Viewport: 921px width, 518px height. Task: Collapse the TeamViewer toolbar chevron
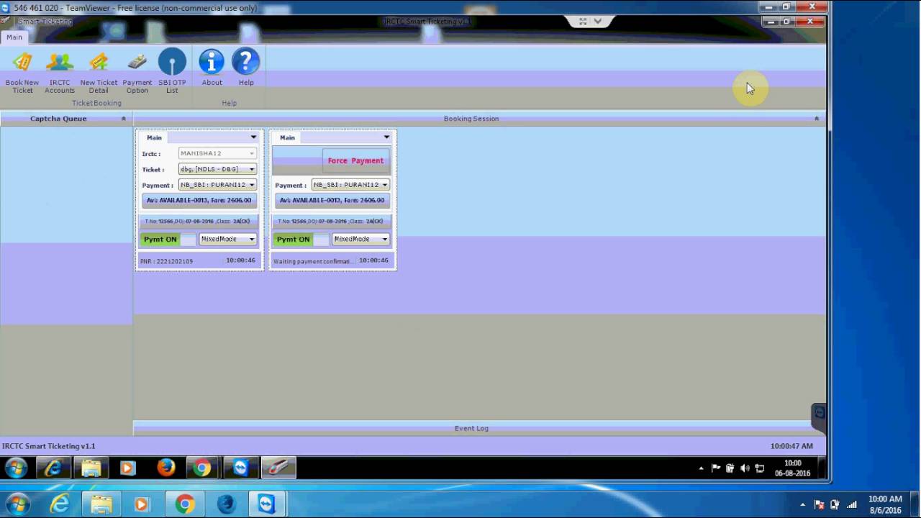[x=597, y=22]
